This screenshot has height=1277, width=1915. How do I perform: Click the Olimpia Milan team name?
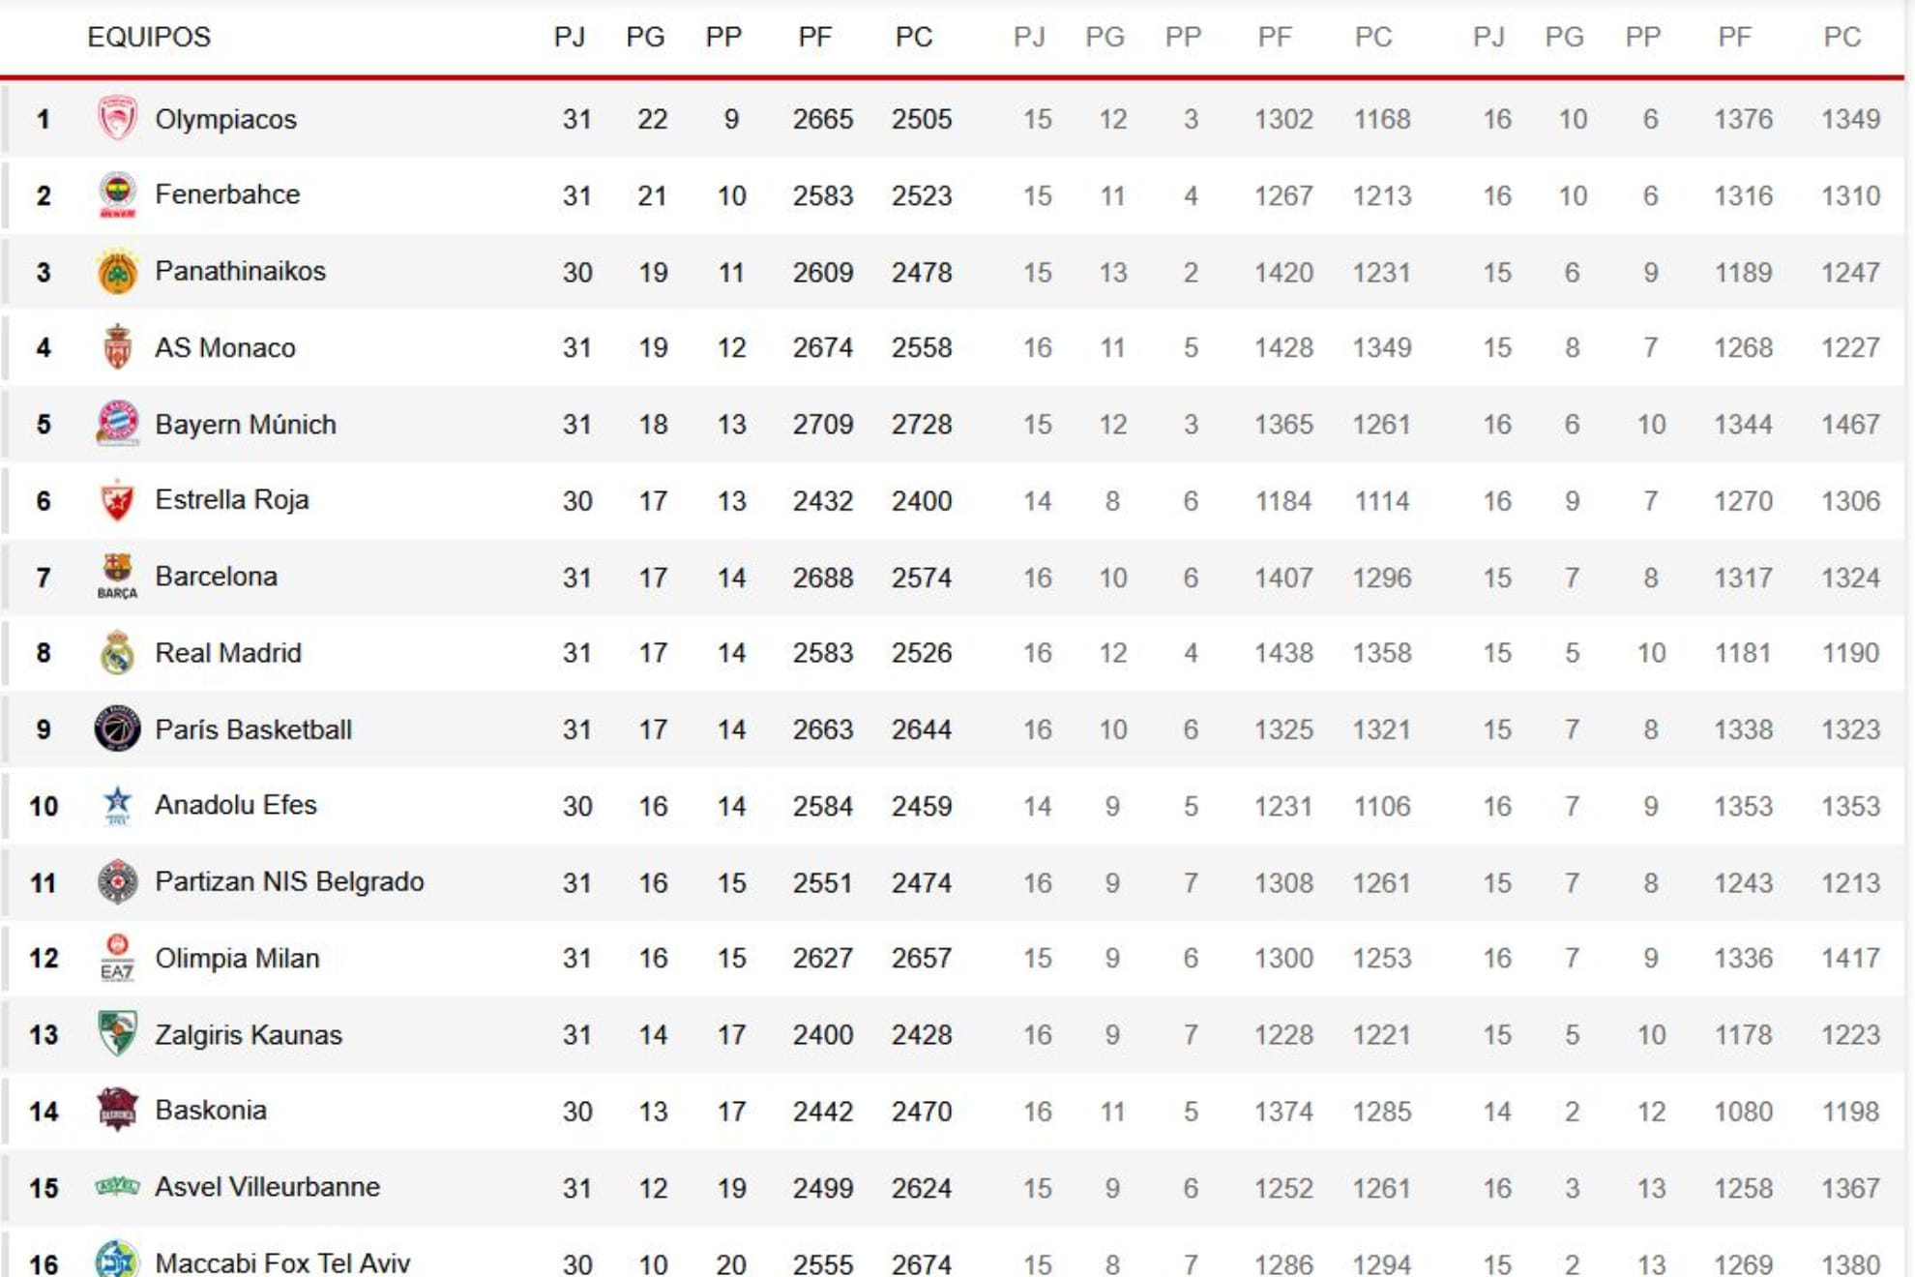(x=237, y=958)
